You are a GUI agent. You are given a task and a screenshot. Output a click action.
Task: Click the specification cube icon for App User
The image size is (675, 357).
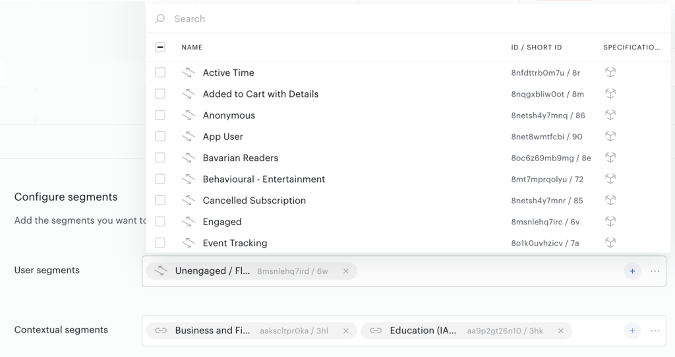[x=610, y=136]
